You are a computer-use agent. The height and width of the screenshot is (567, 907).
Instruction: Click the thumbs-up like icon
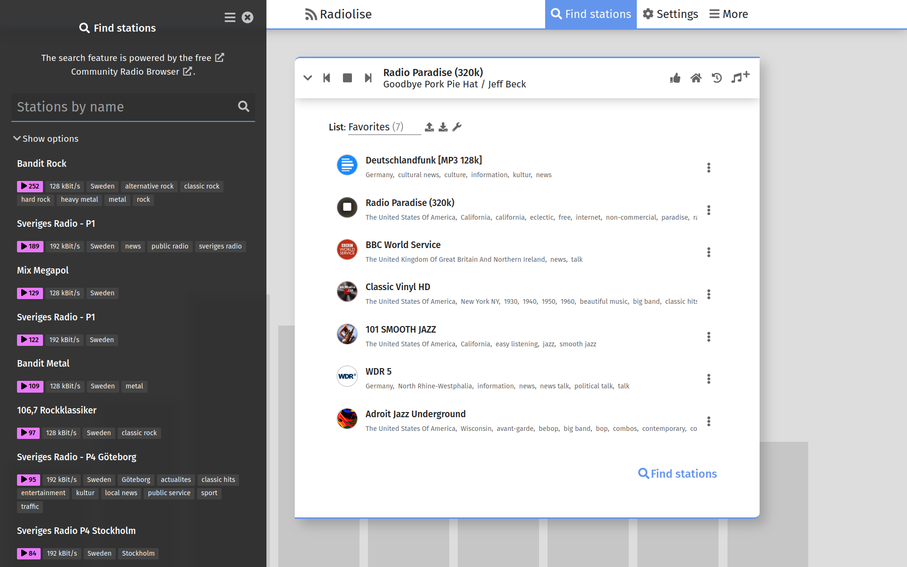pyautogui.click(x=675, y=78)
